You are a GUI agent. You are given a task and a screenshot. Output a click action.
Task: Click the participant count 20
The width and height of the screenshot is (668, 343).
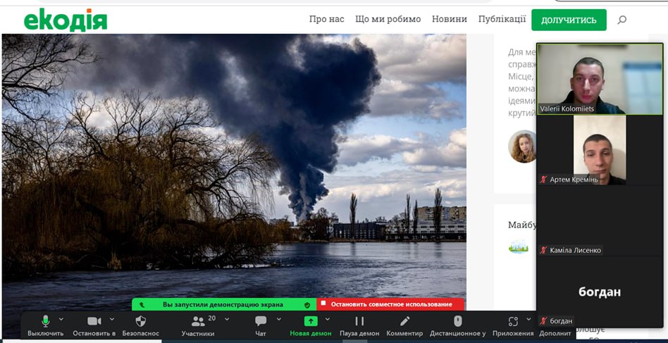coord(211,318)
